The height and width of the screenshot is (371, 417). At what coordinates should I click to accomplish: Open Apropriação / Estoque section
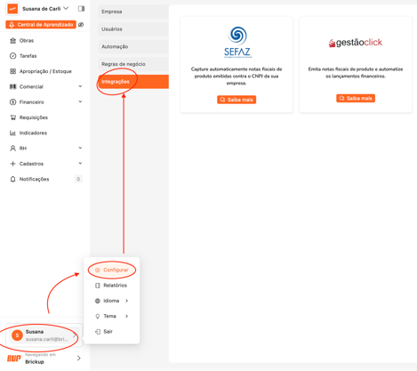44,71
